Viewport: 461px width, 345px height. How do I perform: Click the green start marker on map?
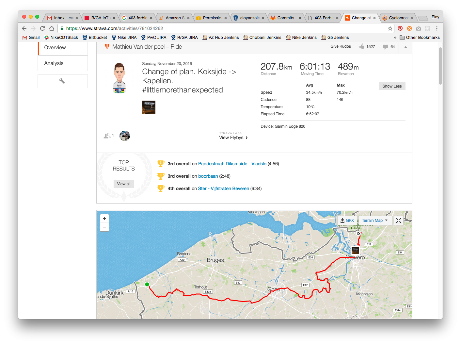[x=147, y=284]
